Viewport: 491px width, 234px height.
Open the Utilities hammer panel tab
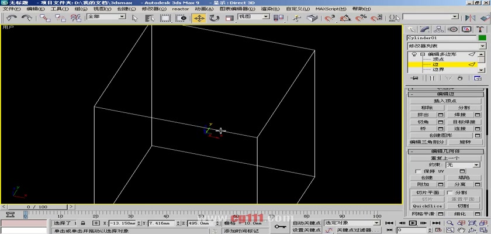coord(480,29)
